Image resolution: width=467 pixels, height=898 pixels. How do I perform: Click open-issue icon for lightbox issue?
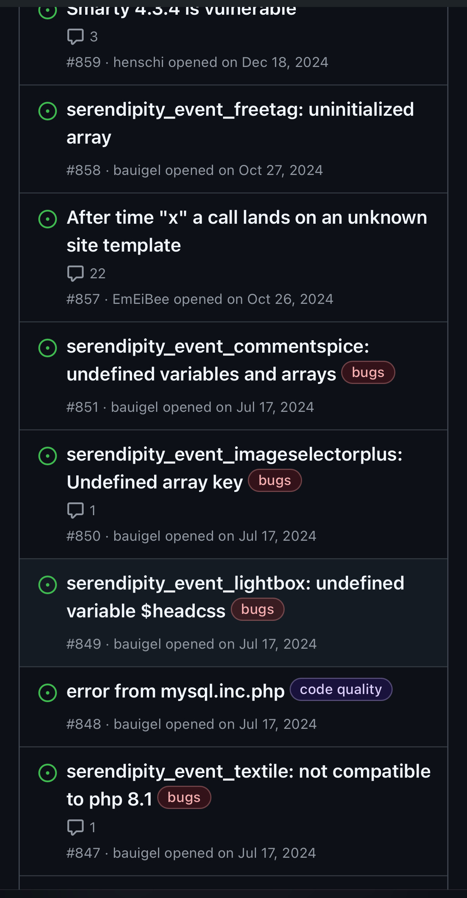point(48,584)
